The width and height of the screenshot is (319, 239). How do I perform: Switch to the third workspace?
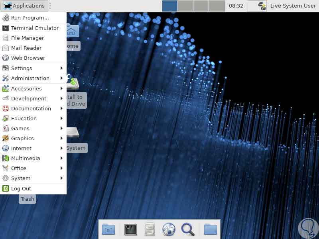[201, 6]
